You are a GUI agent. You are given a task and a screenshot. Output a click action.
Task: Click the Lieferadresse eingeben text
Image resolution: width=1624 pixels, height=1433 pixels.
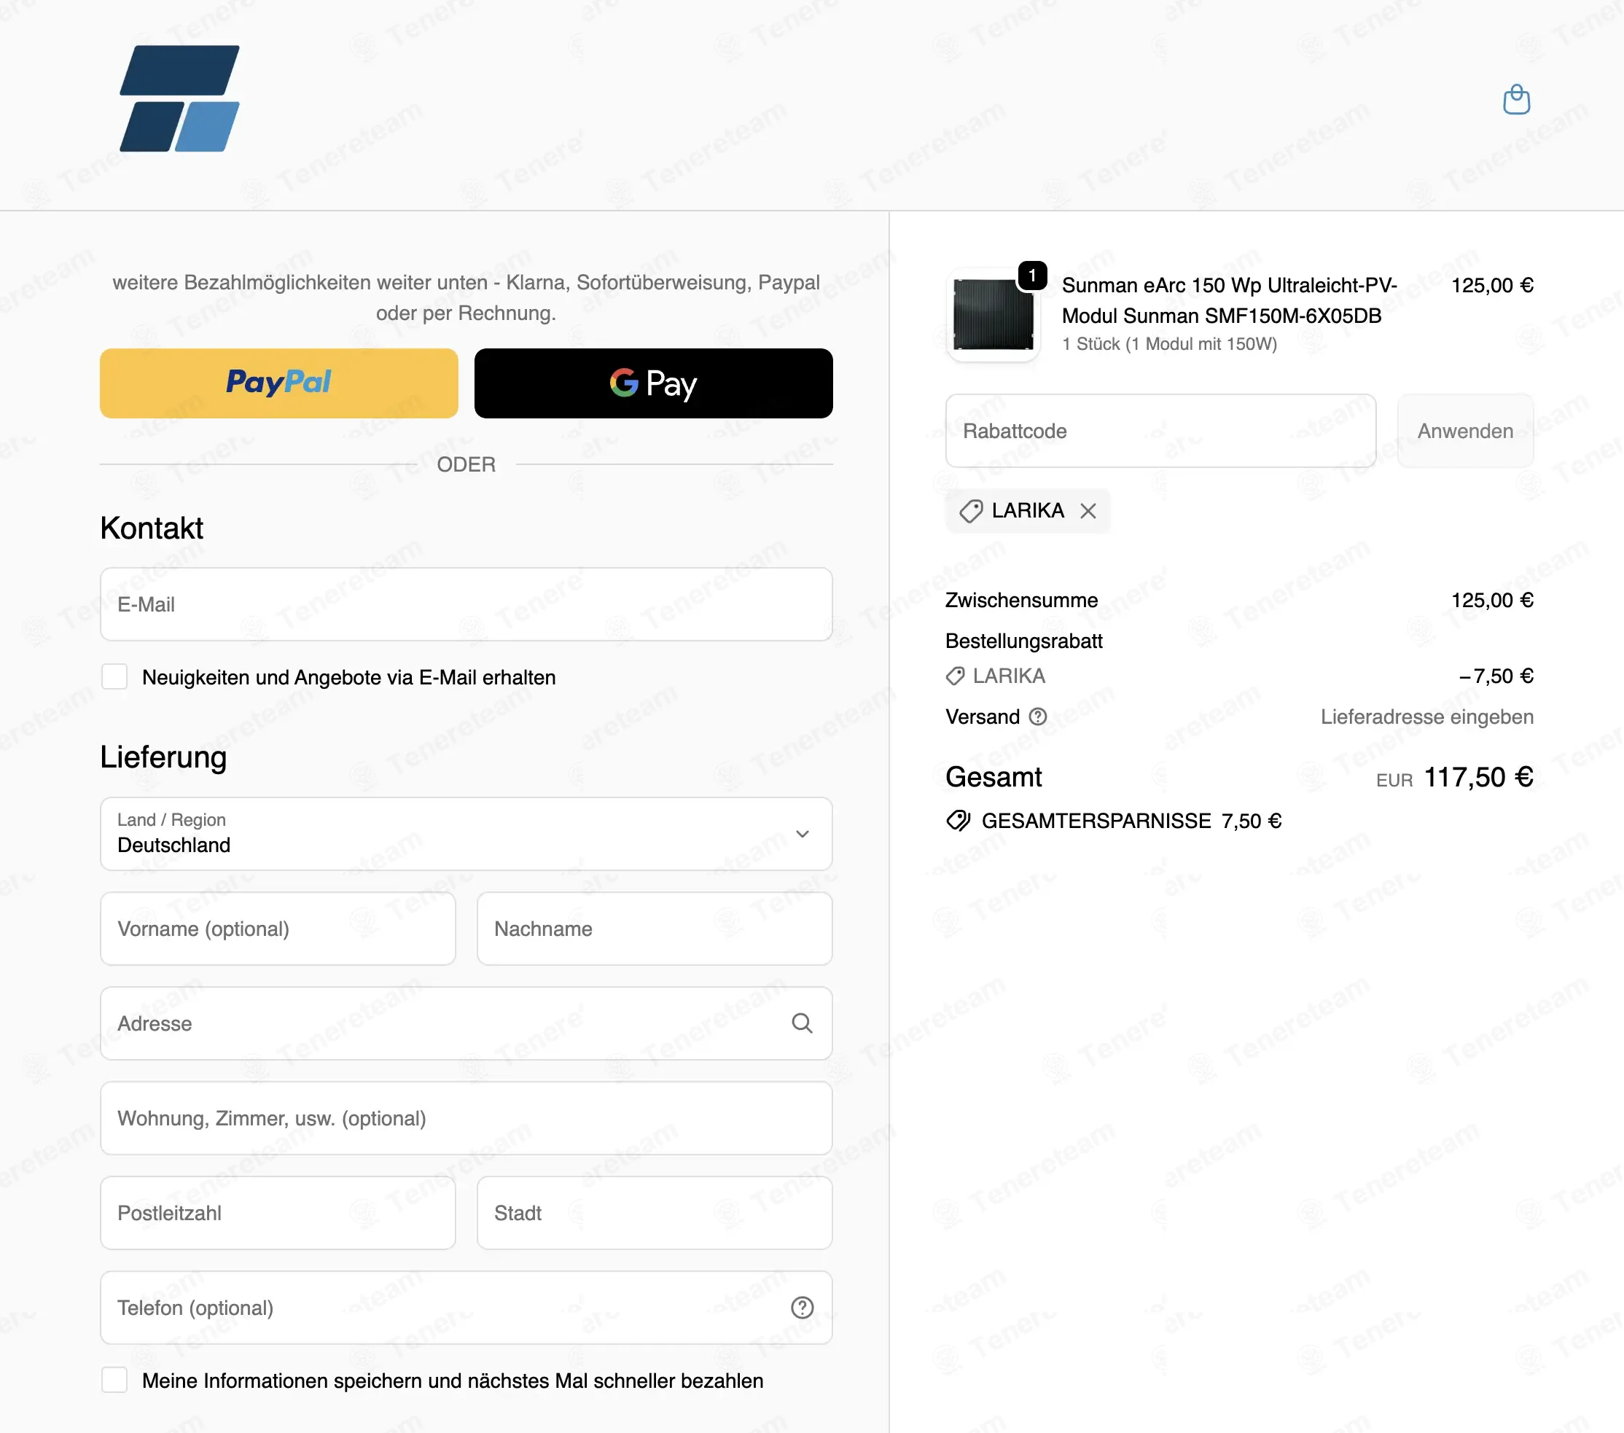(x=1427, y=716)
